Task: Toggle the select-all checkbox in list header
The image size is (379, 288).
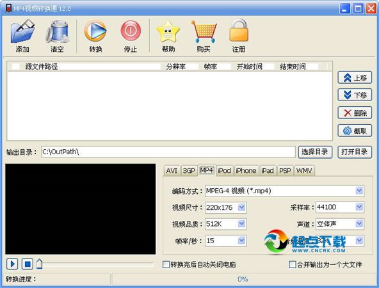Action: click(16, 67)
